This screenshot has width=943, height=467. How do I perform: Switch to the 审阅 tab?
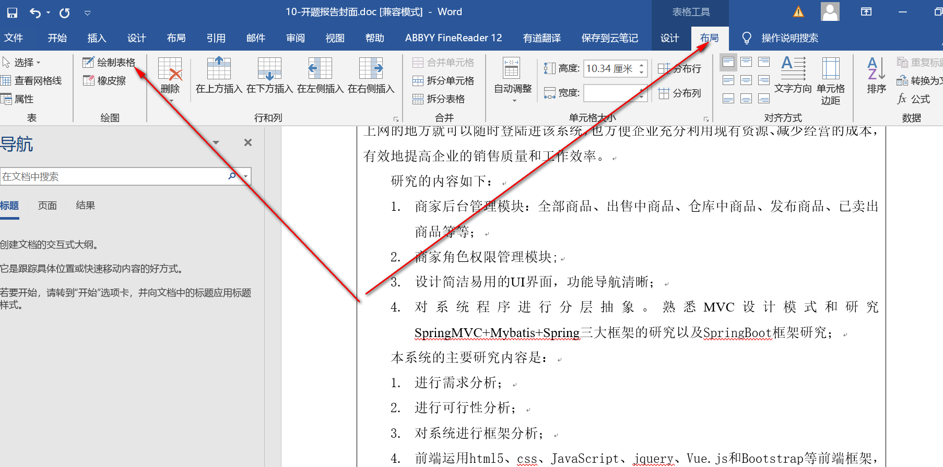(x=296, y=38)
